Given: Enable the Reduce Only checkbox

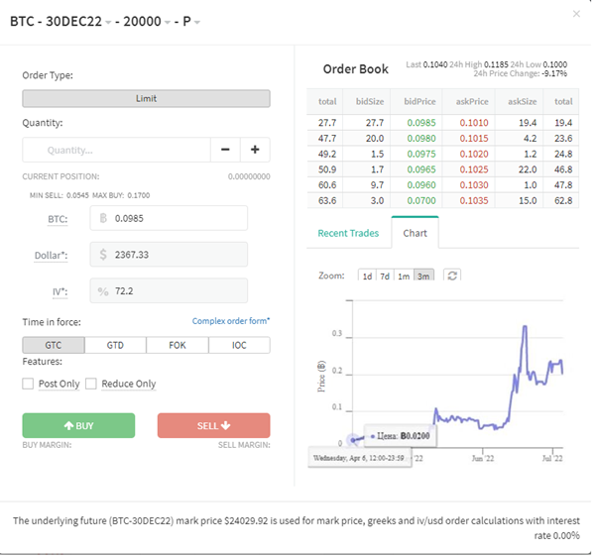Looking at the screenshot, I should (91, 384).
